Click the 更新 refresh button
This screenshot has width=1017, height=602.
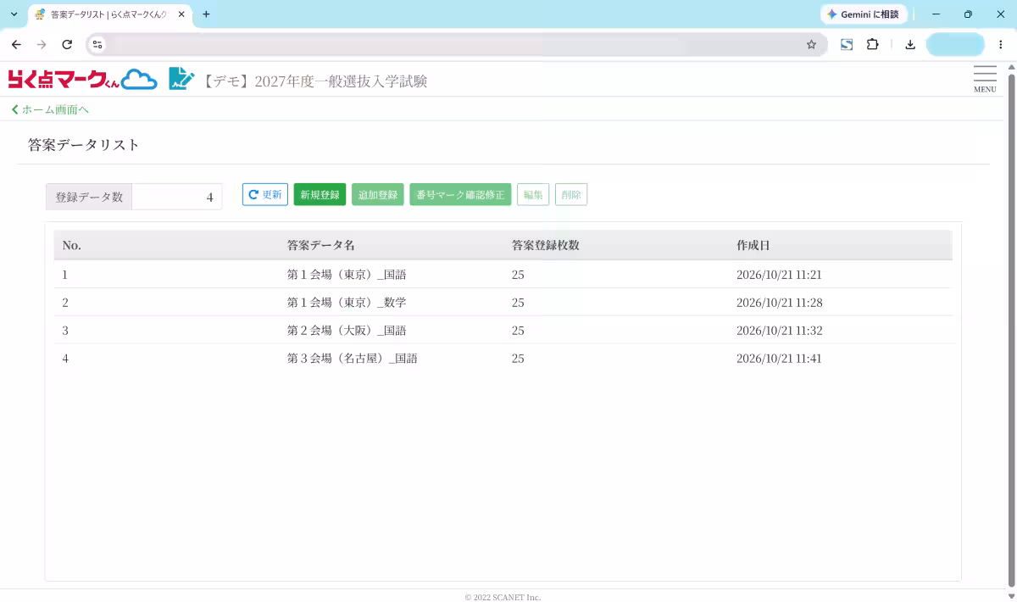265,195
